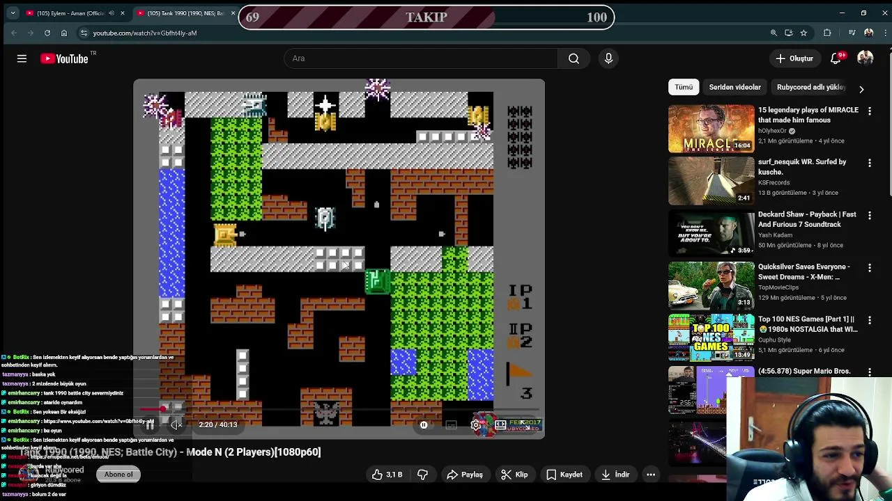Like the video with 3,1 B likes
Viewport: 892px width, 501px height.
pyautogui.click(x=387, y=475)
